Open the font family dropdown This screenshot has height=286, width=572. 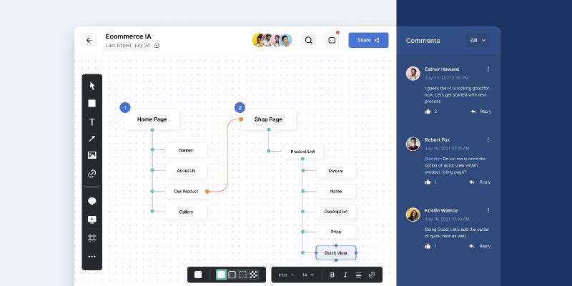287,275
